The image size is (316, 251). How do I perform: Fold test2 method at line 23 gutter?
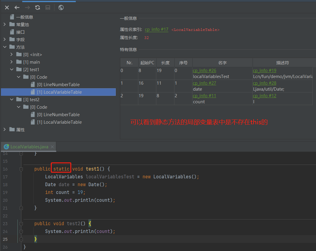click(21, 224)
